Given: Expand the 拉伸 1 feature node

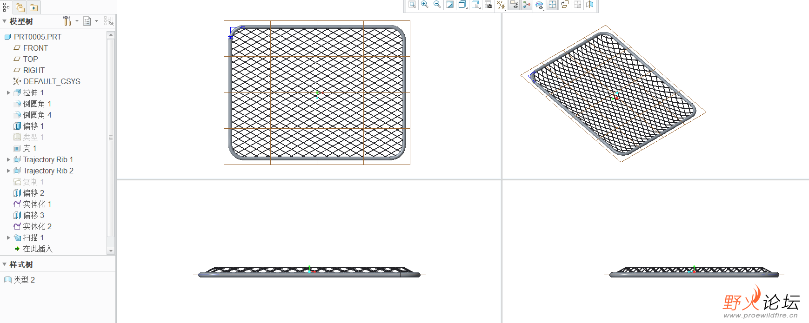Looking at the screenshot, I should [x=8, y=92].
